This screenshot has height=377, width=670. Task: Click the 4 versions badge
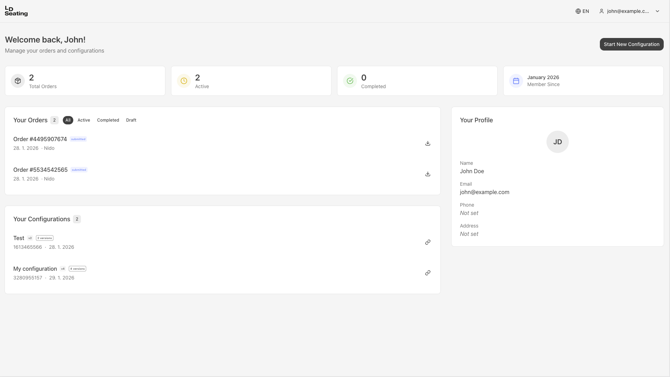click(77, 269)
